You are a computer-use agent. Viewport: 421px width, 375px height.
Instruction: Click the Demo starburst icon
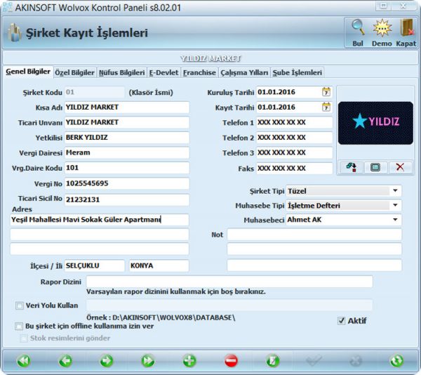click(x=382, y=27)
